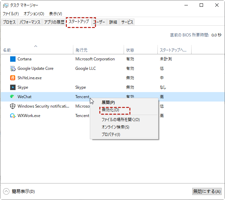Select the スタートアップ tab
The image size is (225, 200).
[79, 22]
